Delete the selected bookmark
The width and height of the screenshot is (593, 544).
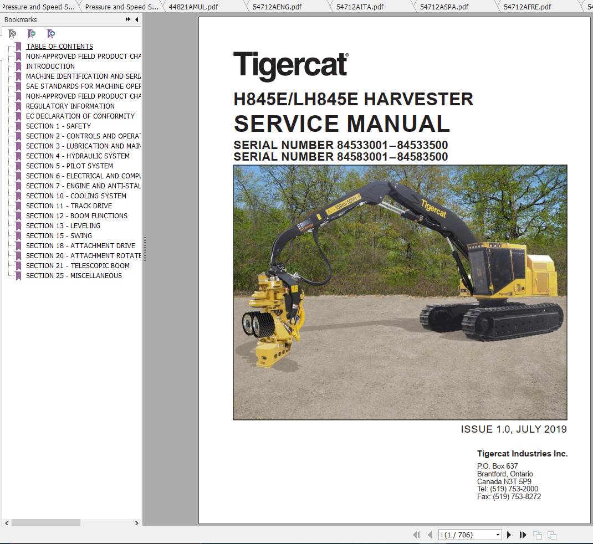pos(12,34)
